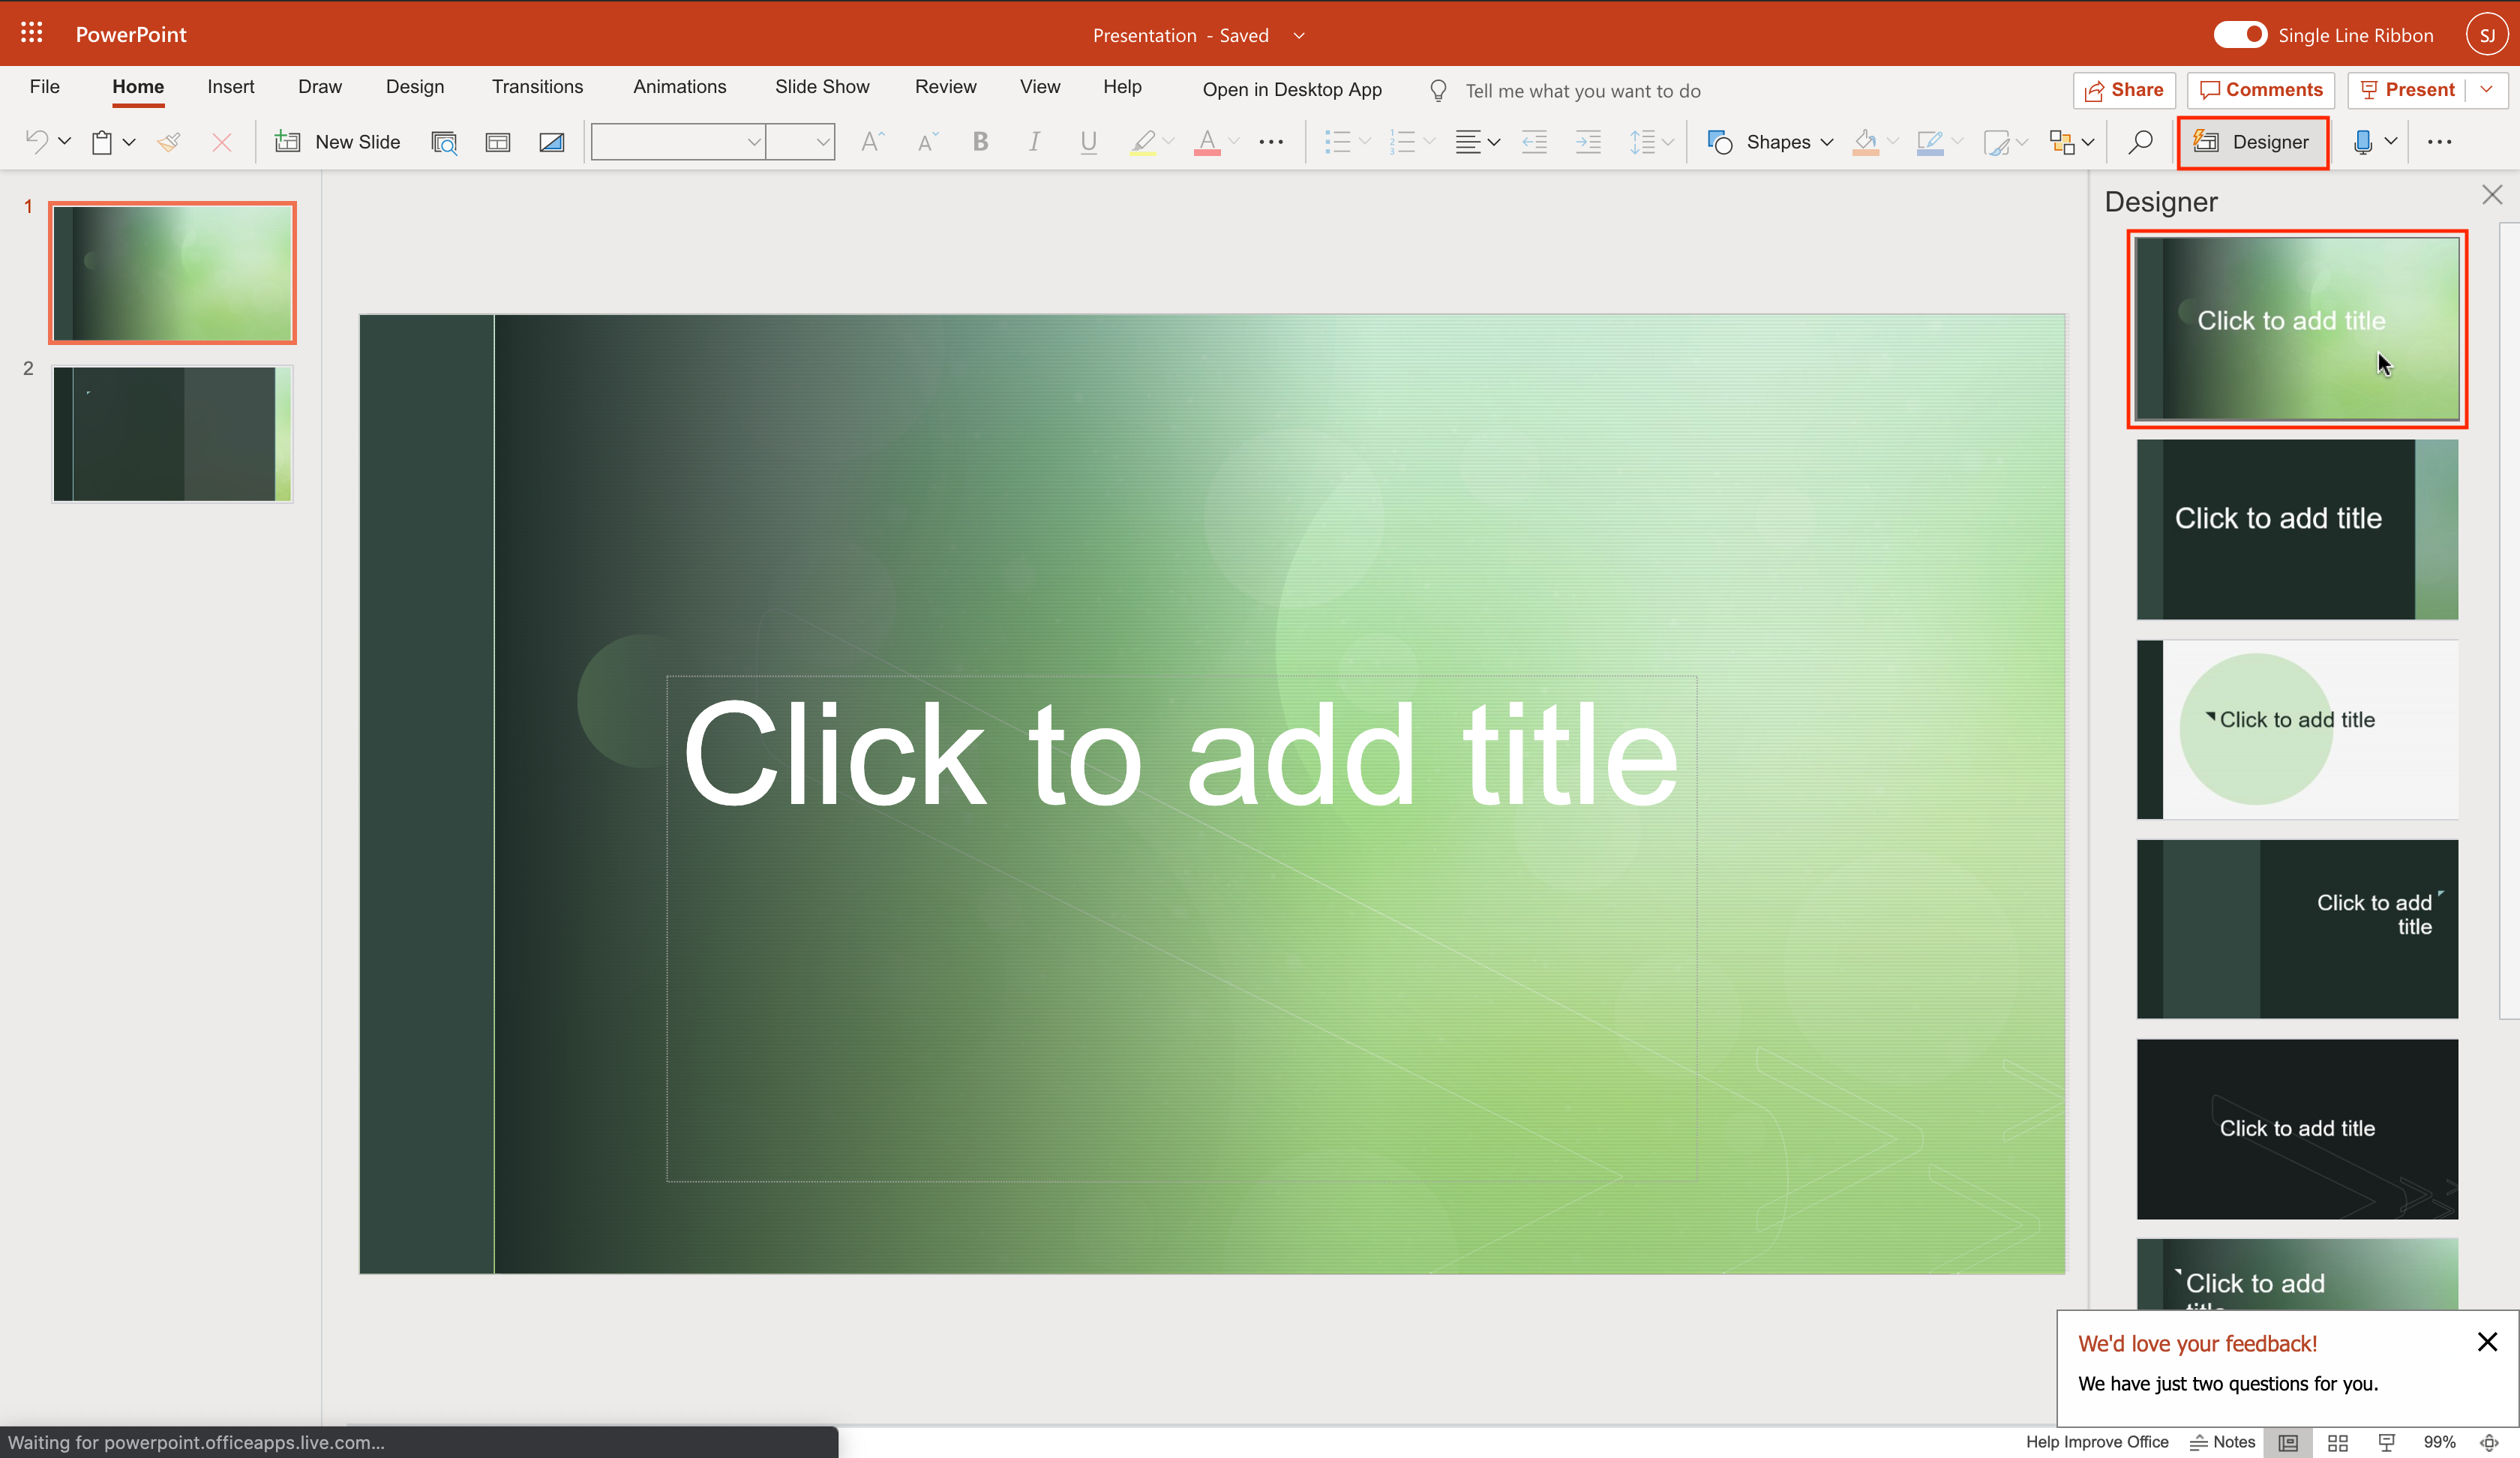Image resolution: width=2520 pixels, height=1458 pixels.
Task: Open the Transitions tab
Action: point(537,87)
